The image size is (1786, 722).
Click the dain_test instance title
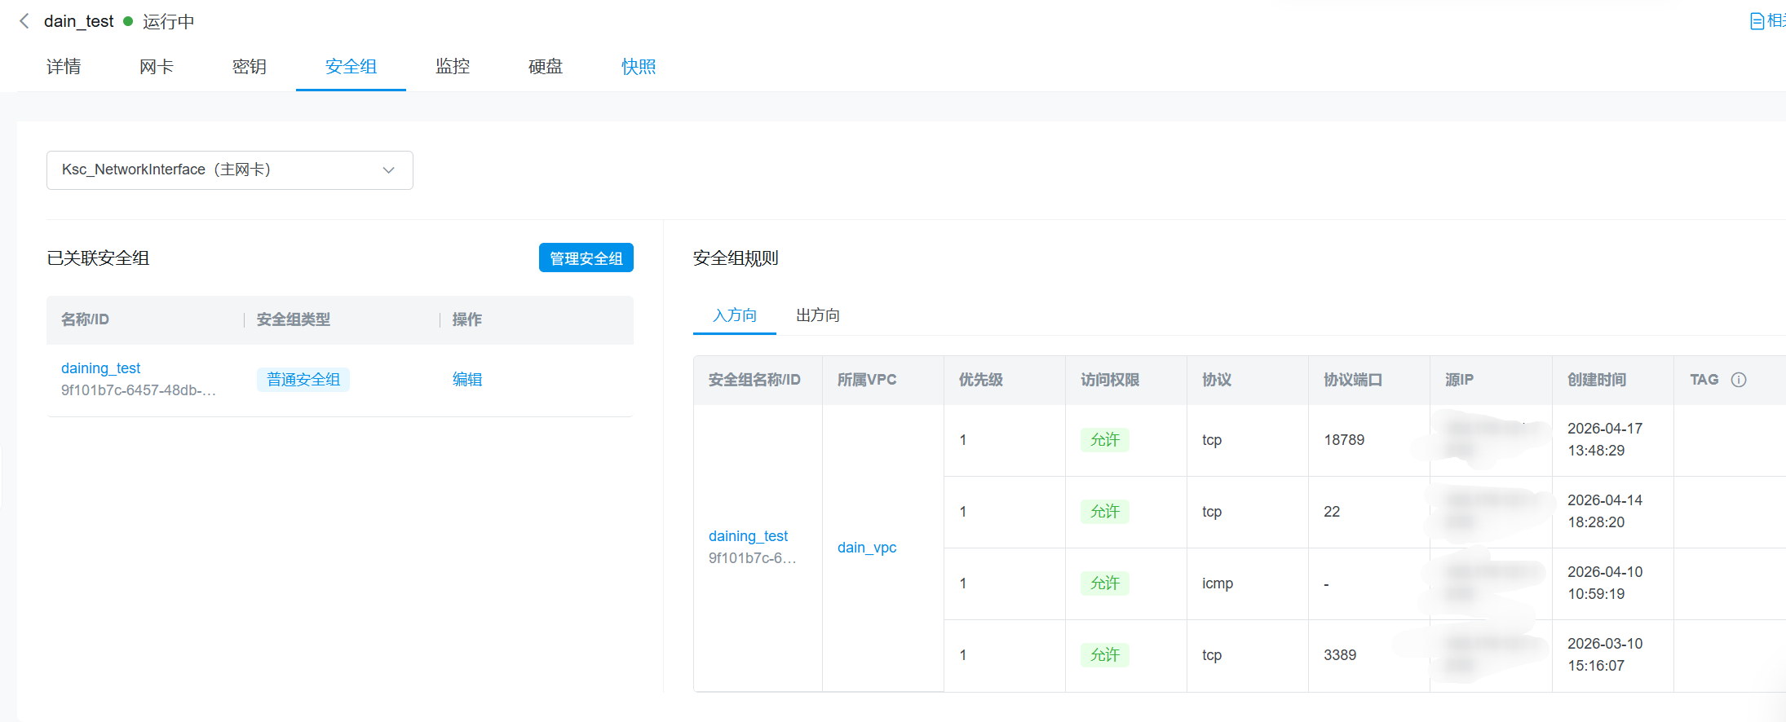(78, 21)
